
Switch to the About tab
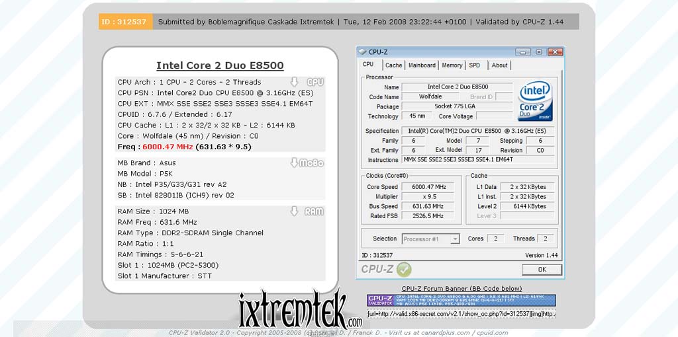(x=499, y=65)
